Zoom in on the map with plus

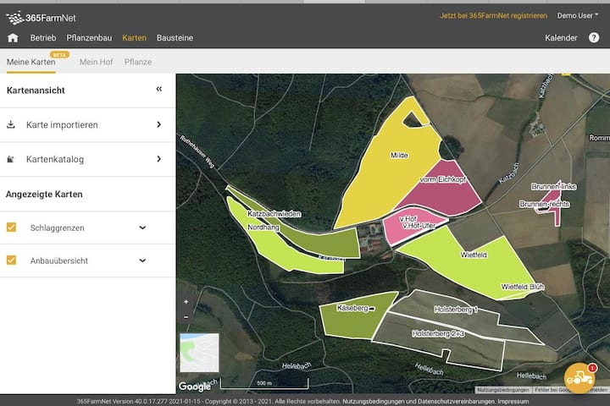pyautogui.click(x=186, y=302)
